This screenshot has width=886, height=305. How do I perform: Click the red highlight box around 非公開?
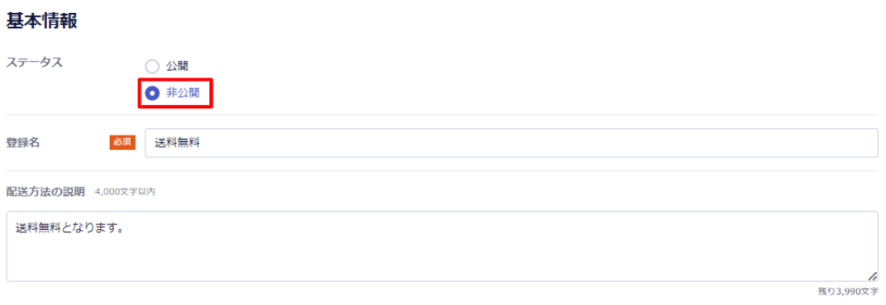(x=176, y=94)
